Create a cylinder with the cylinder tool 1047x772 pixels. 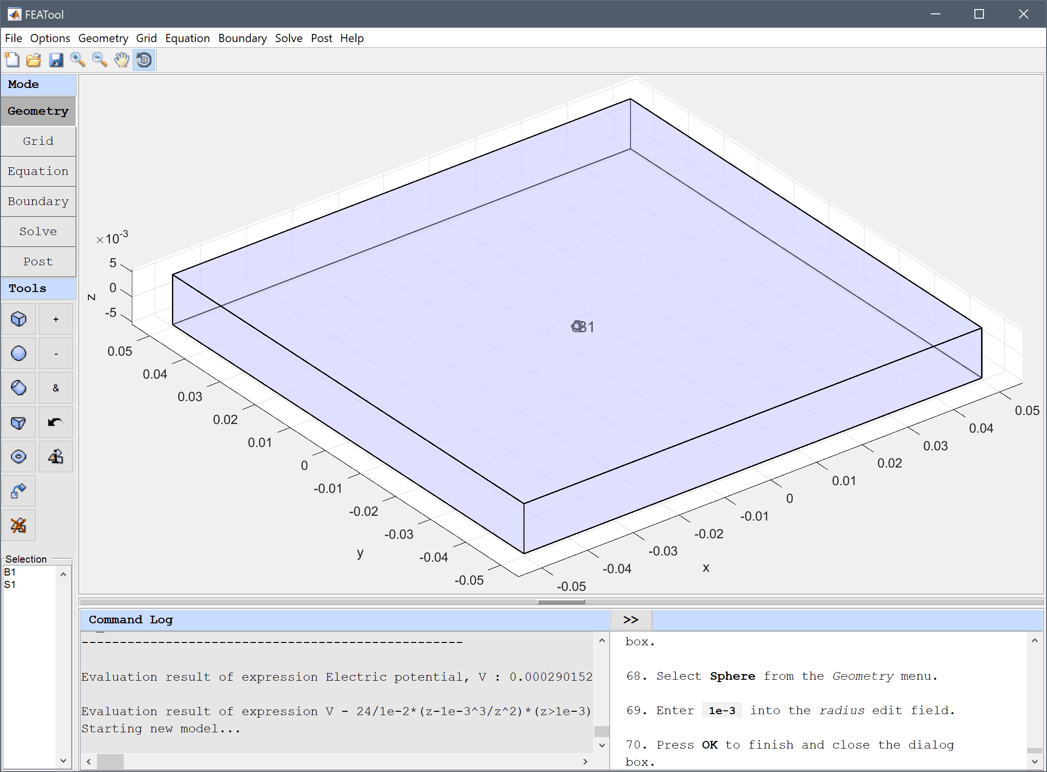(19, 388)
